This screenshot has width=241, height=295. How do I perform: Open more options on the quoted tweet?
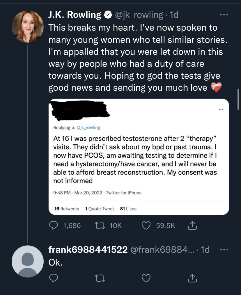[x=221, y=109]
